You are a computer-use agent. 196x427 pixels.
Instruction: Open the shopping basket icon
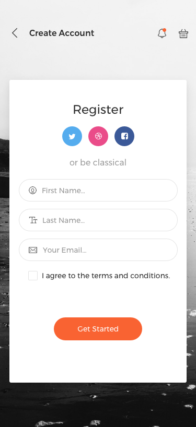(x=183, y=33)
